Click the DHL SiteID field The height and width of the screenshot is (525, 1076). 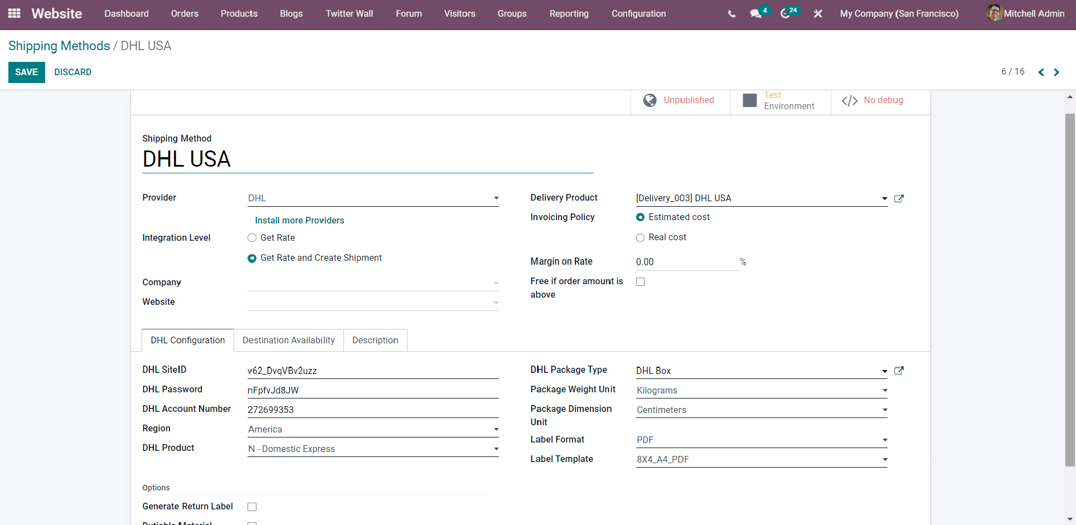[373, 371]
